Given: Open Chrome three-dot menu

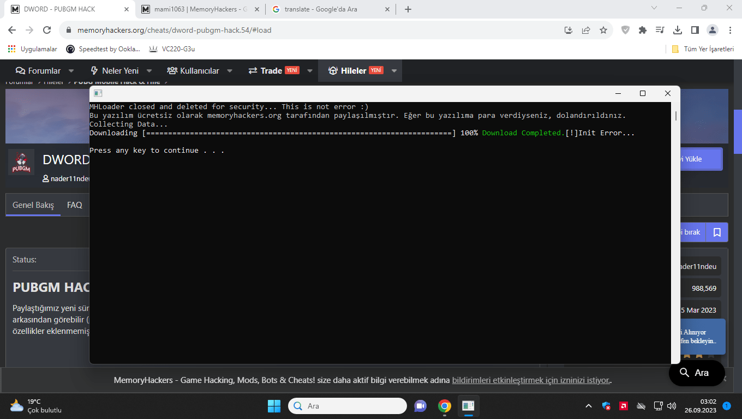Looking at the screenshot, I should pos(729,30).
